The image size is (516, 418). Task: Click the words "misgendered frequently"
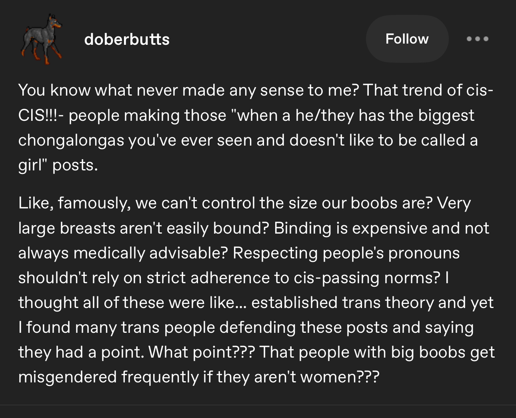(x=108, y=377)
